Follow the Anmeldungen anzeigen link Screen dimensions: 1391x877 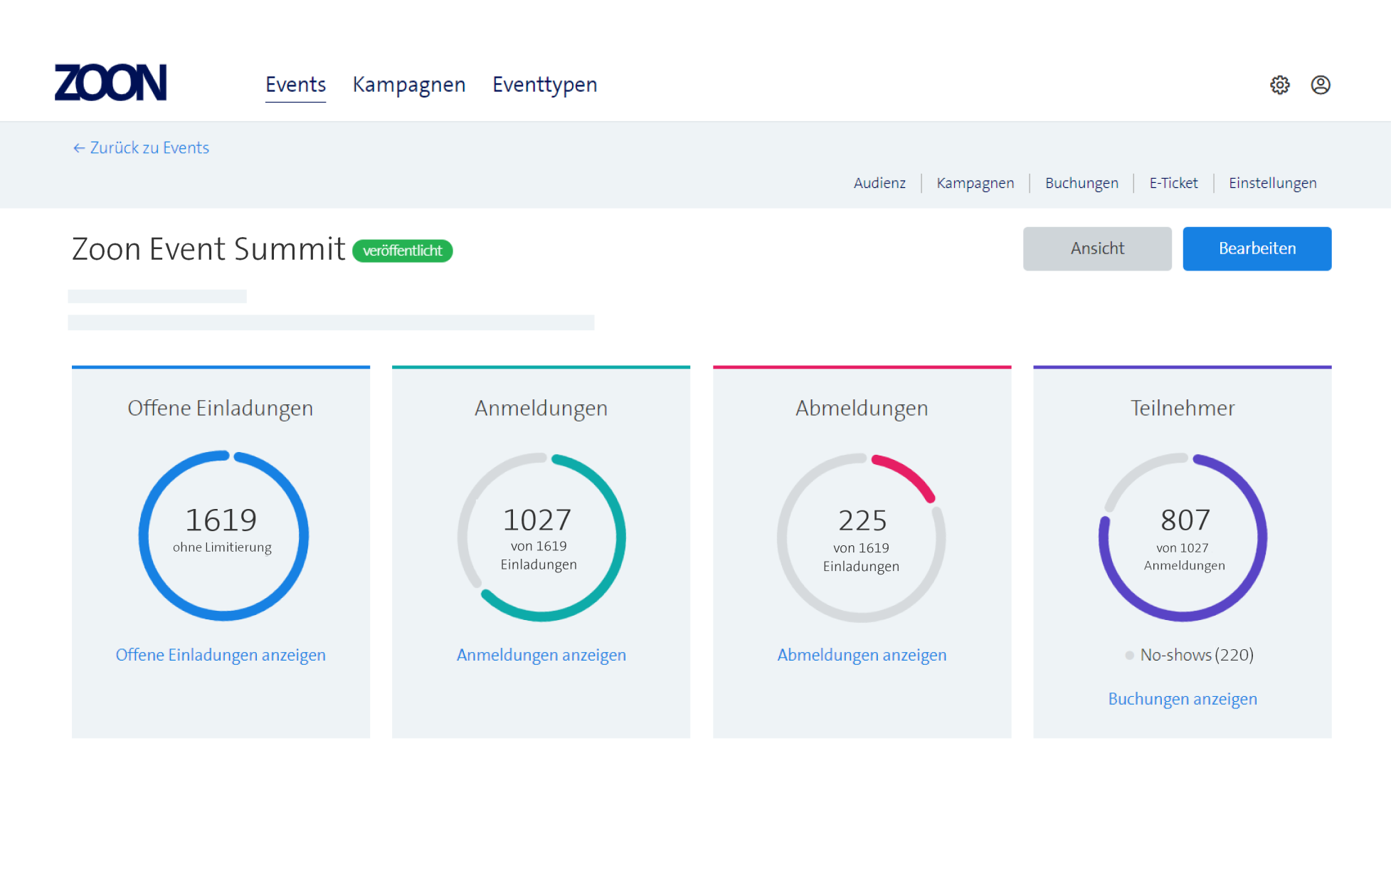[541, 655]
